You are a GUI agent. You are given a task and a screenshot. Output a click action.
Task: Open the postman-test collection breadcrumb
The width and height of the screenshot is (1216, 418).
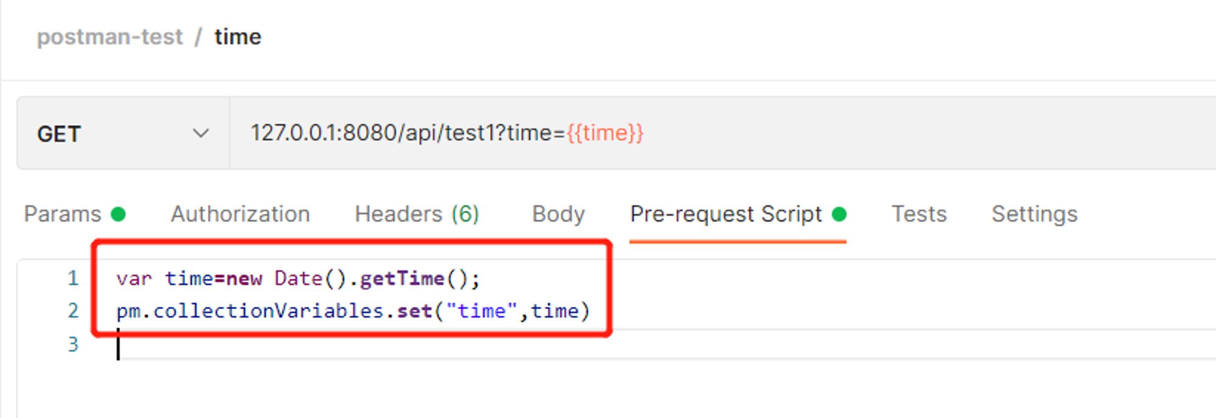[109, 36]
